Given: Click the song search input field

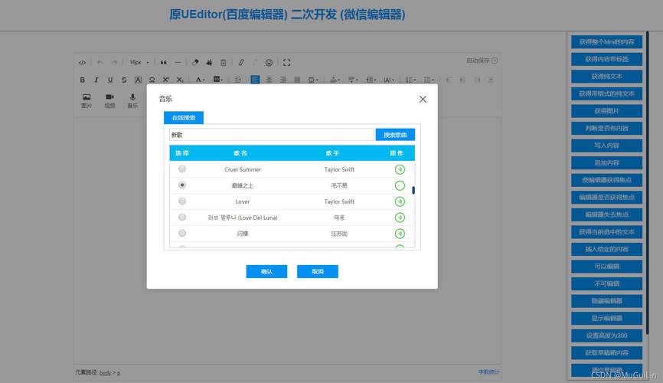Looking at the screenshot, I should coord(272,135).
